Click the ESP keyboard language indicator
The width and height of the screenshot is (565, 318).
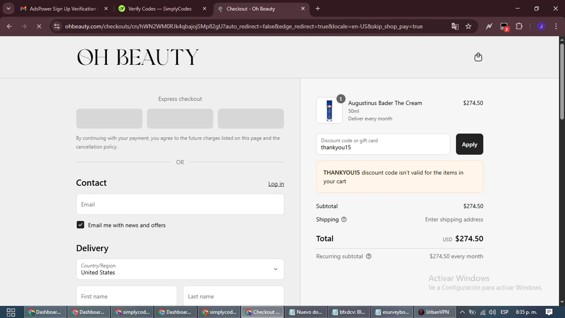click(504, 312)
